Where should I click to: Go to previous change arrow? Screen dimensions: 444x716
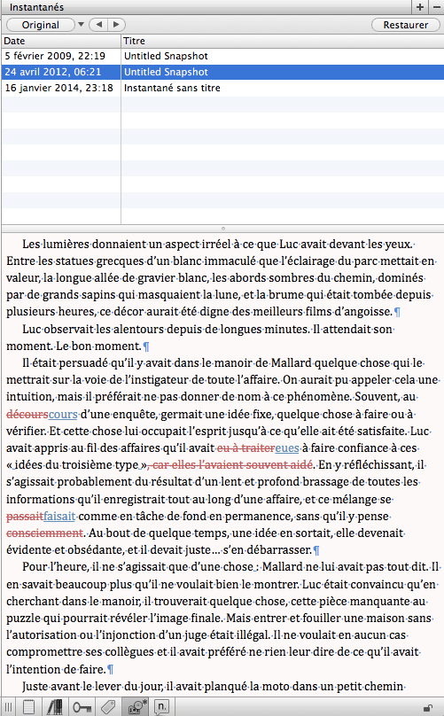(x=98, y=25)
